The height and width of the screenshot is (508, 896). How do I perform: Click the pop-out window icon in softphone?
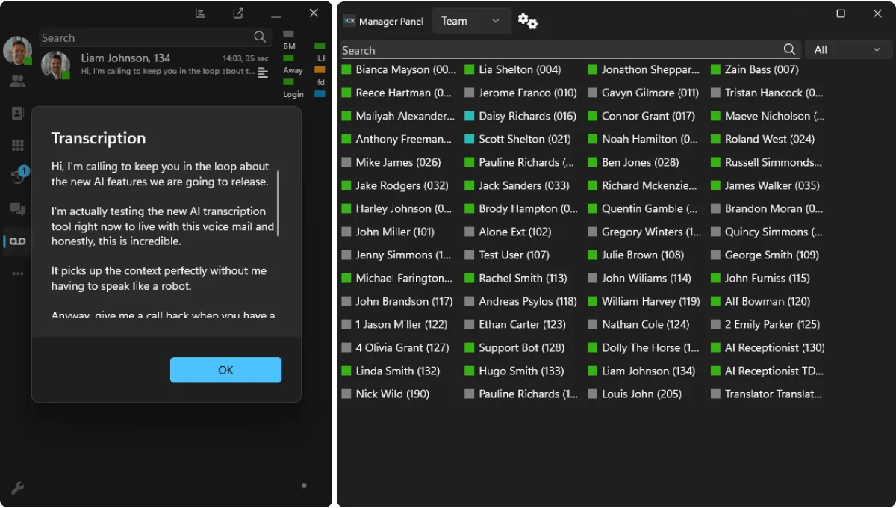click(x=238, y=13)
